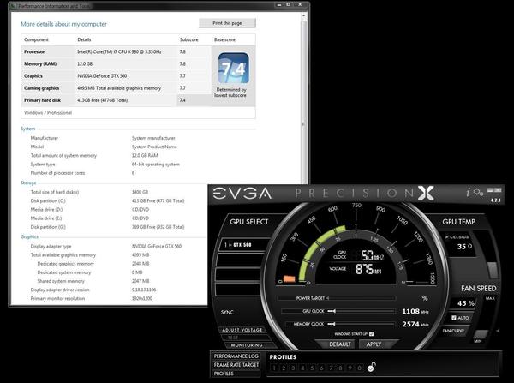Open EVGA Precision settings gears icon

pos(478,192)
